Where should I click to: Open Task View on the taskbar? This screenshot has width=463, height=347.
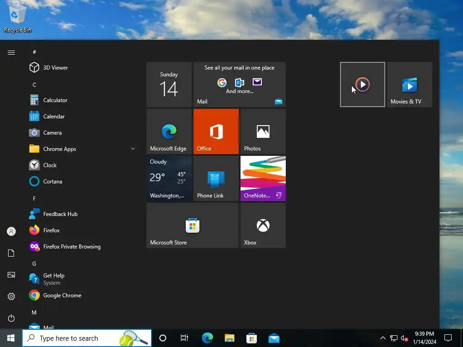pos(184,338)
